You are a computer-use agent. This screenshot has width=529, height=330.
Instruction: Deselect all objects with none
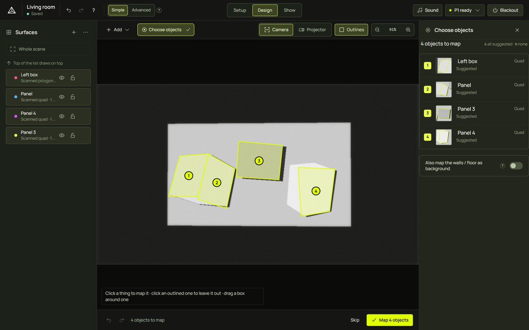click(x=521, y=44)
